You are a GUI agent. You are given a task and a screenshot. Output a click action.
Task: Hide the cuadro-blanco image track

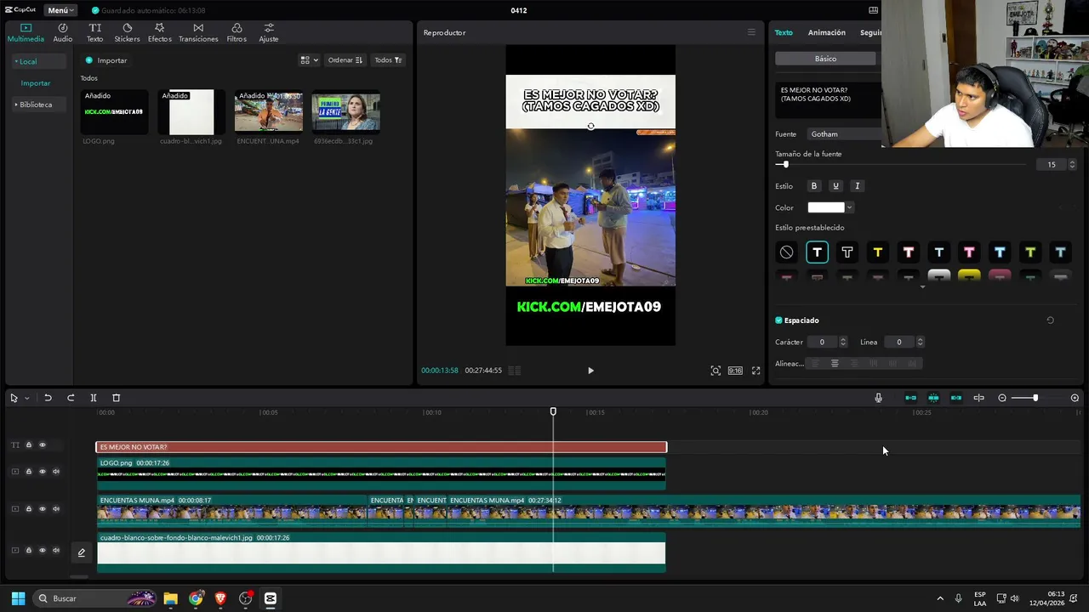42,550
